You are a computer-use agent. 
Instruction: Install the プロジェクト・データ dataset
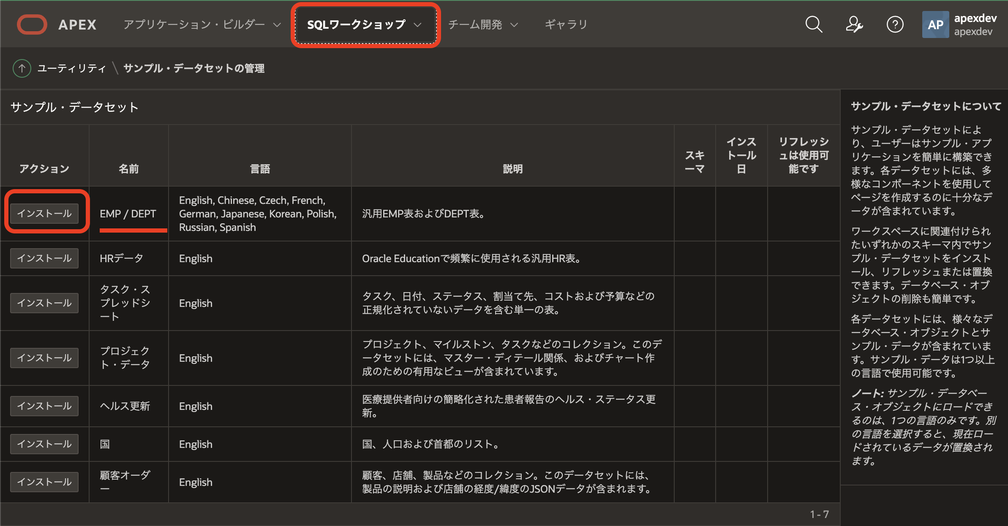coord(44,358)
